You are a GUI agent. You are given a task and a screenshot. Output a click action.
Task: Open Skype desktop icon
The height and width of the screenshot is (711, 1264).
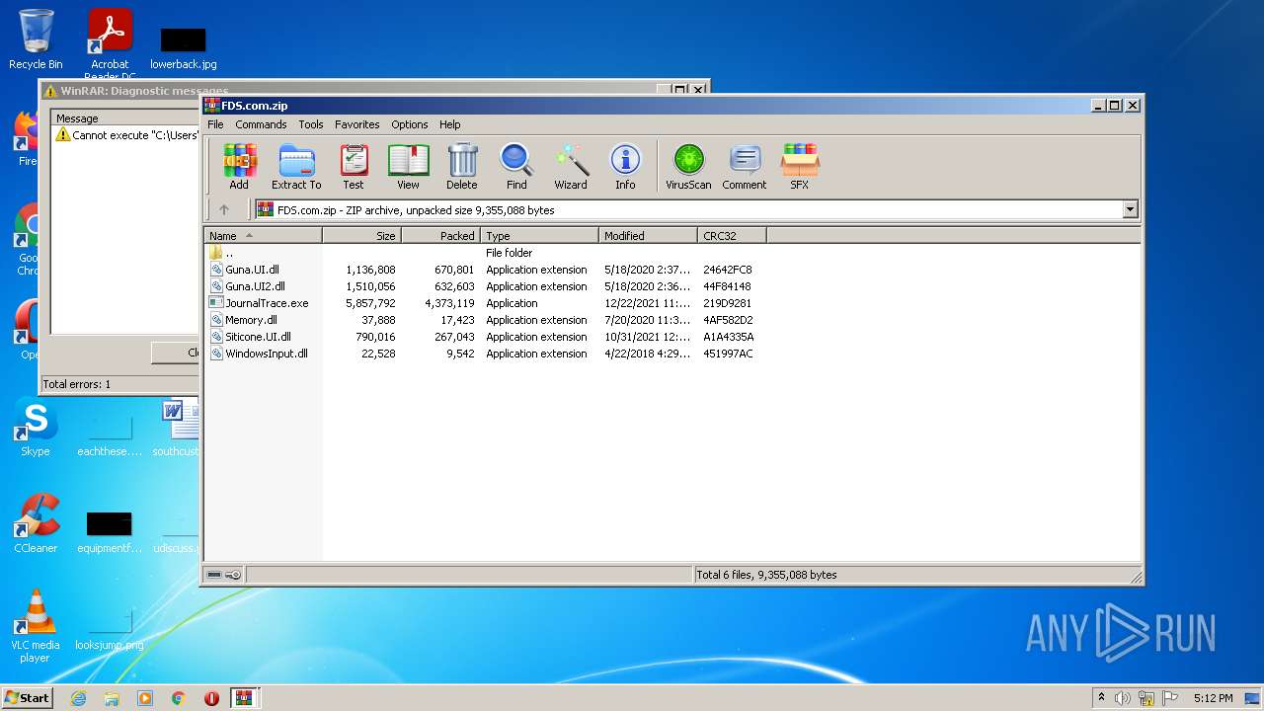point(36,427)
